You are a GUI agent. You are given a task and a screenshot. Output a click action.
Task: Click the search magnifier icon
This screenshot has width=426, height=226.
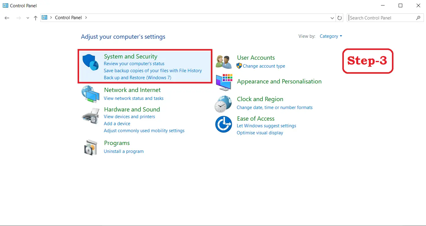click(418, 18)
